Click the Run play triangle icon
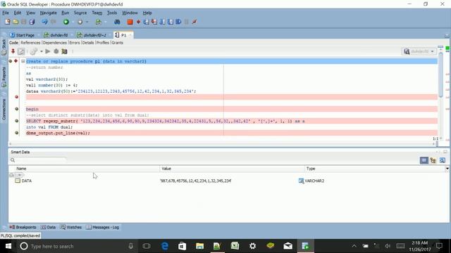The image size is (451, 253). pos(48,51)
